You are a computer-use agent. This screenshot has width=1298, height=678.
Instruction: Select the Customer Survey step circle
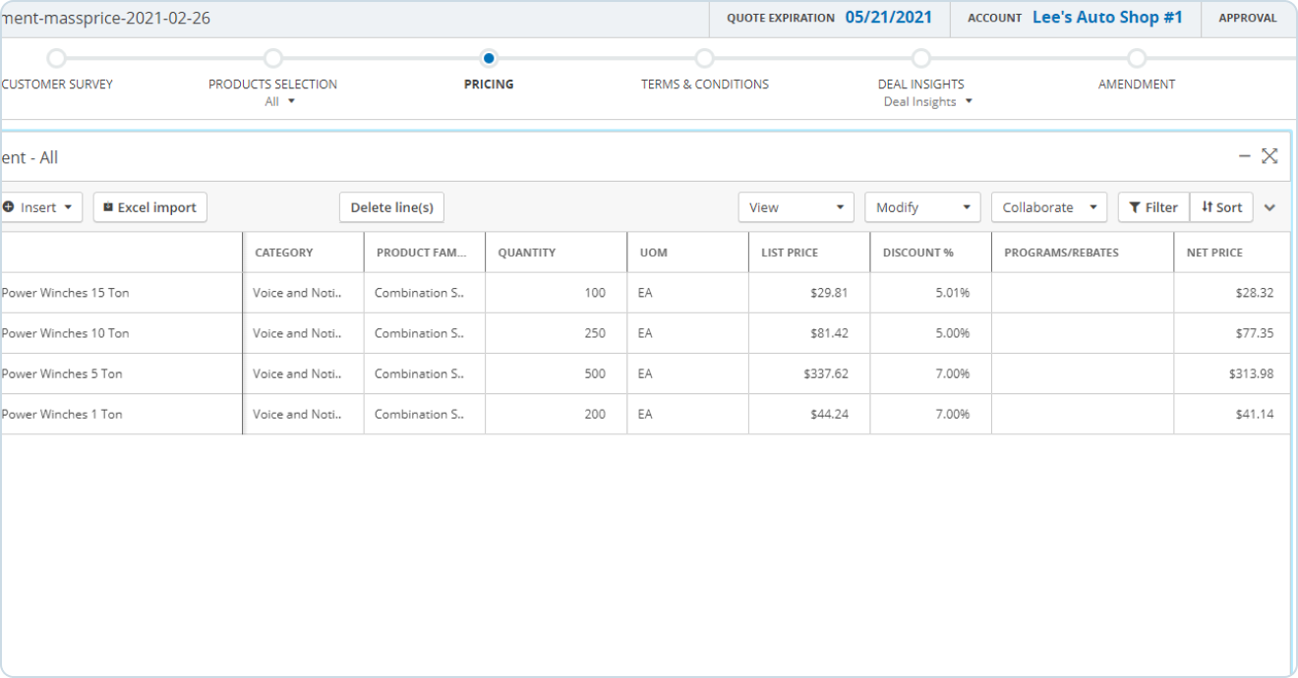pos(57,59)
